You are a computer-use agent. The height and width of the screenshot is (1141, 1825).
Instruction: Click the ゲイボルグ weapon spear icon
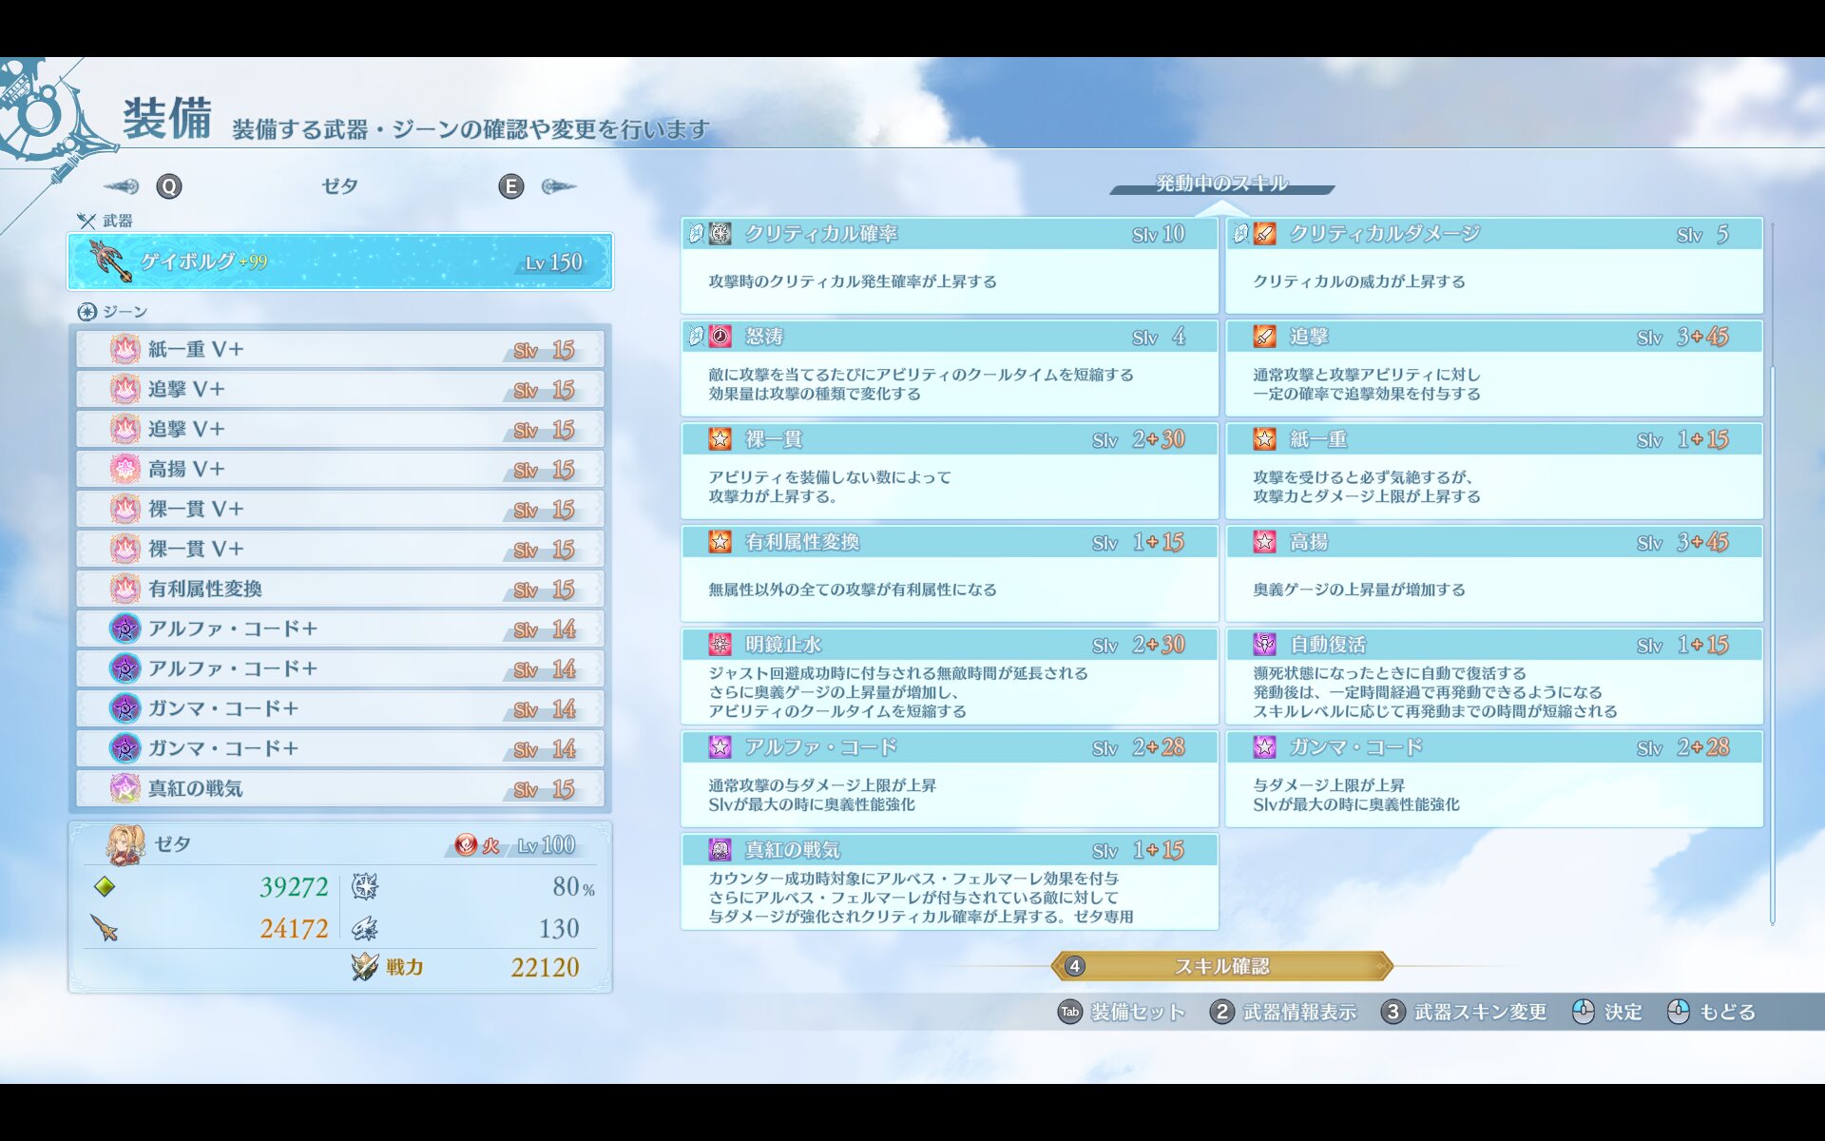110,261
